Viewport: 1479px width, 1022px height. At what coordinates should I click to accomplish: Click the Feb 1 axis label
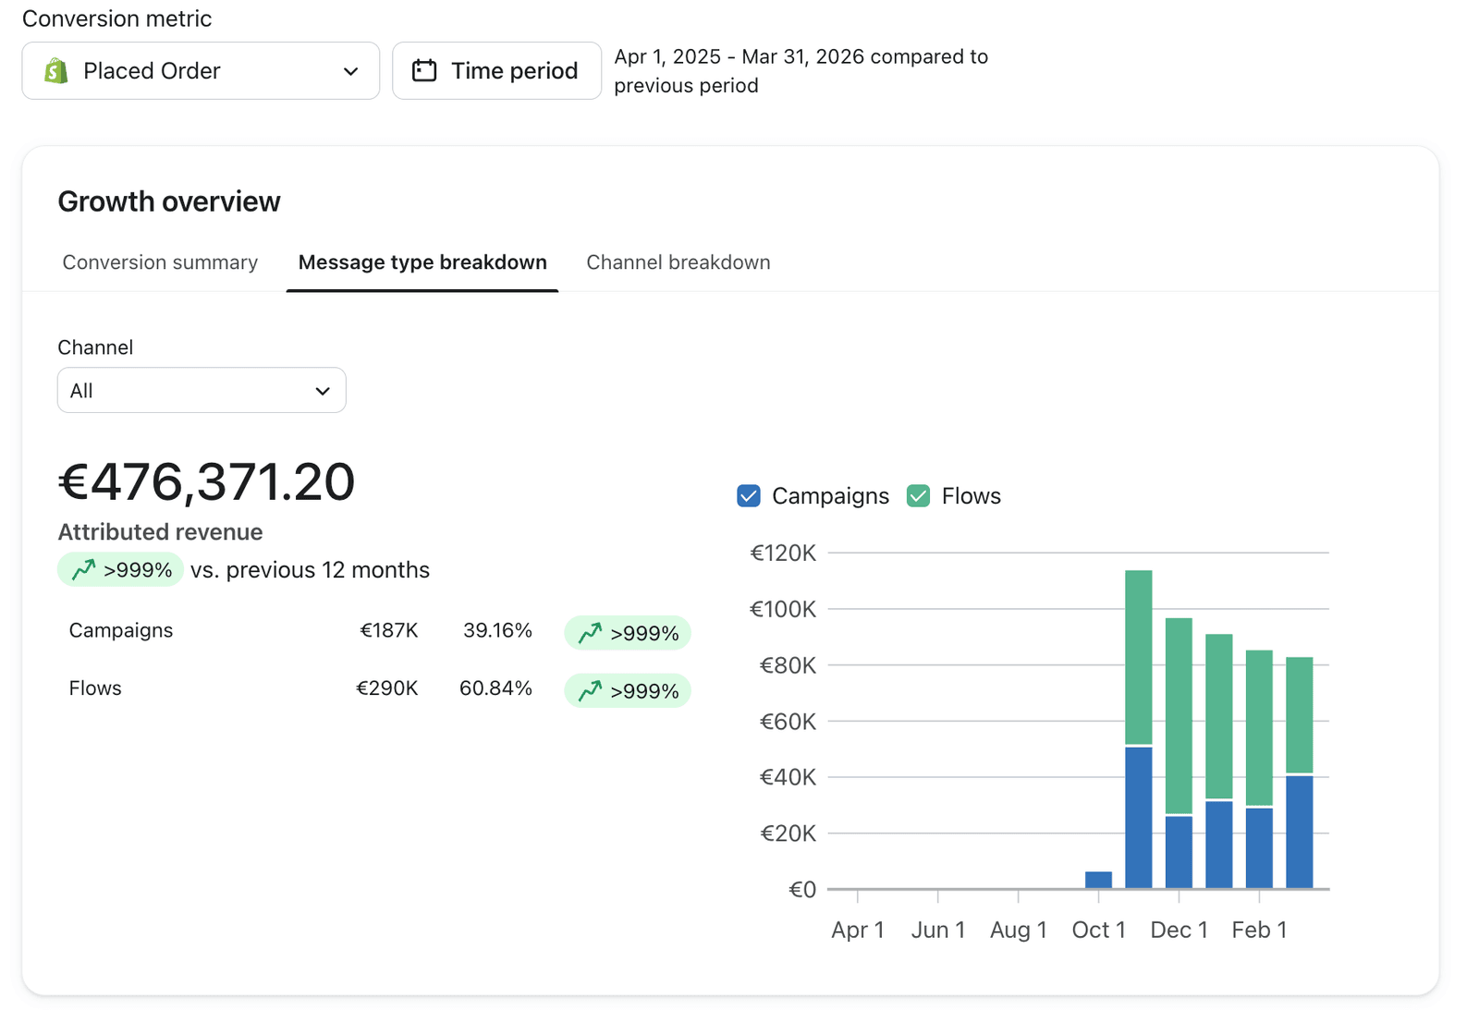pyautogui.click(x=1260, y=930)
